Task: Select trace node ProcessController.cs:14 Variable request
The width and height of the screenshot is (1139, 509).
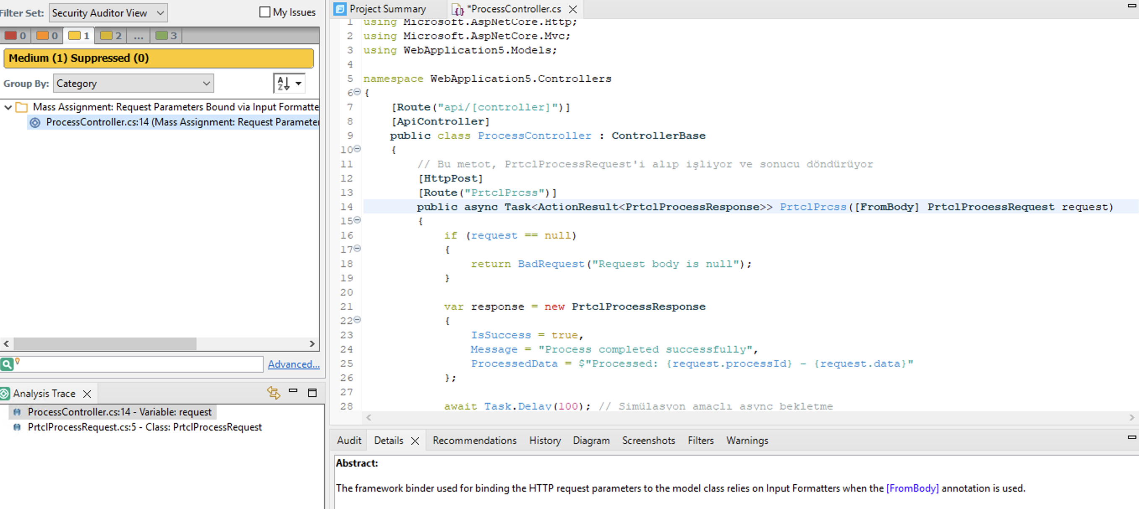Action: (119, 412)
